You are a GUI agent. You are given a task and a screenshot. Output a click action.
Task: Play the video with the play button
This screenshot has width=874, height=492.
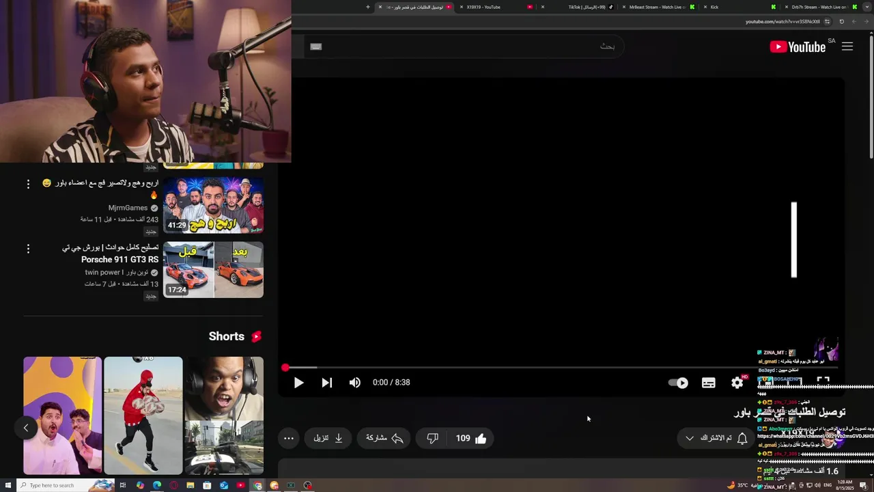[298, 383]
